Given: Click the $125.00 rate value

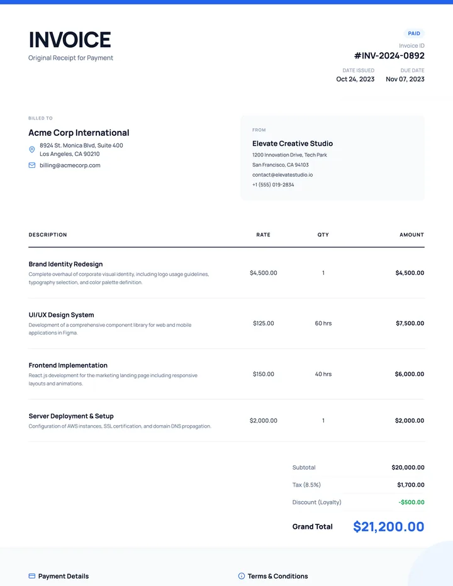Looking at the screenshot, I should [x=264, y=323].
